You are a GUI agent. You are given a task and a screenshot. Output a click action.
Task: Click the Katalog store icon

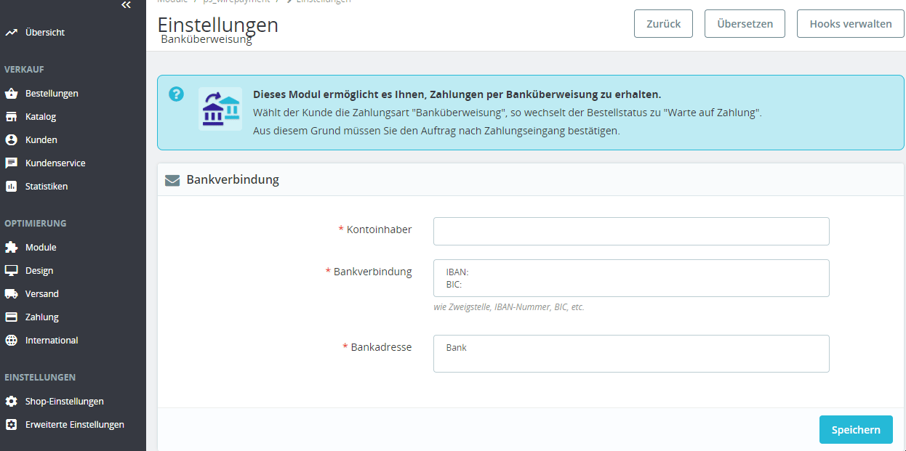coord(11,117)
